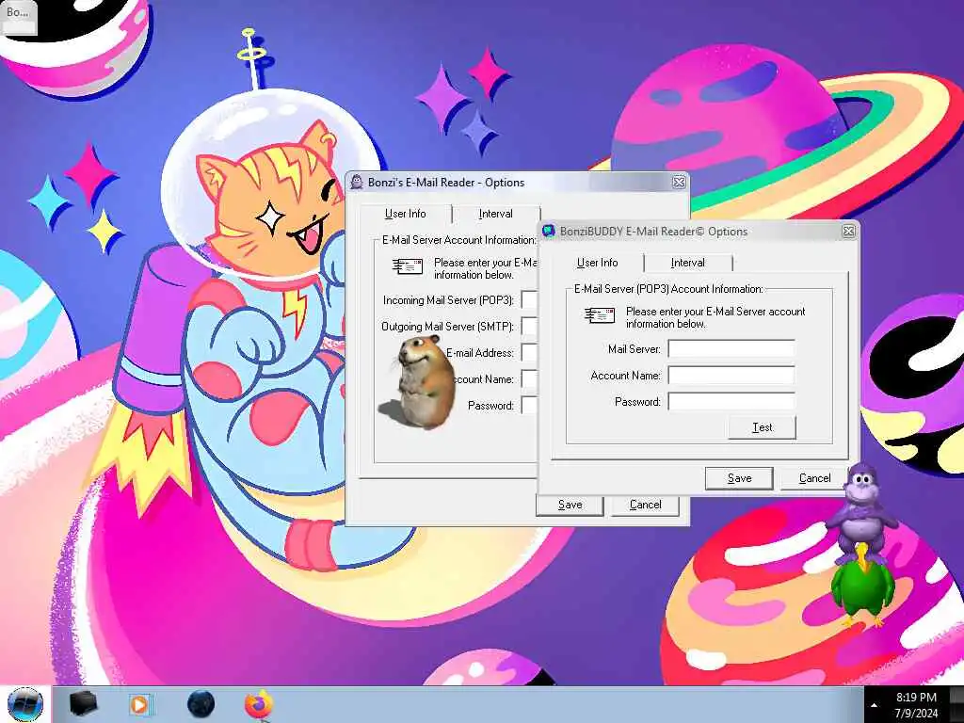Show hidden system tray icons arrow
This screenshot has height=723, width=964.
[x=875, y=706]
